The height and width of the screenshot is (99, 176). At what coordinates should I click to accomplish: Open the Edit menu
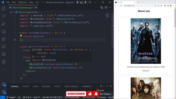14,2
